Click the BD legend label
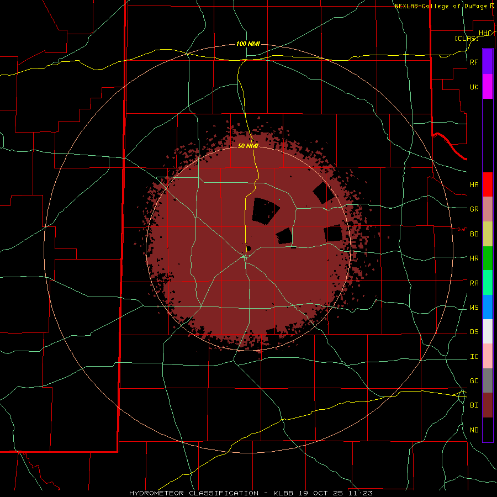497x497 pixels. click(474, 234)
